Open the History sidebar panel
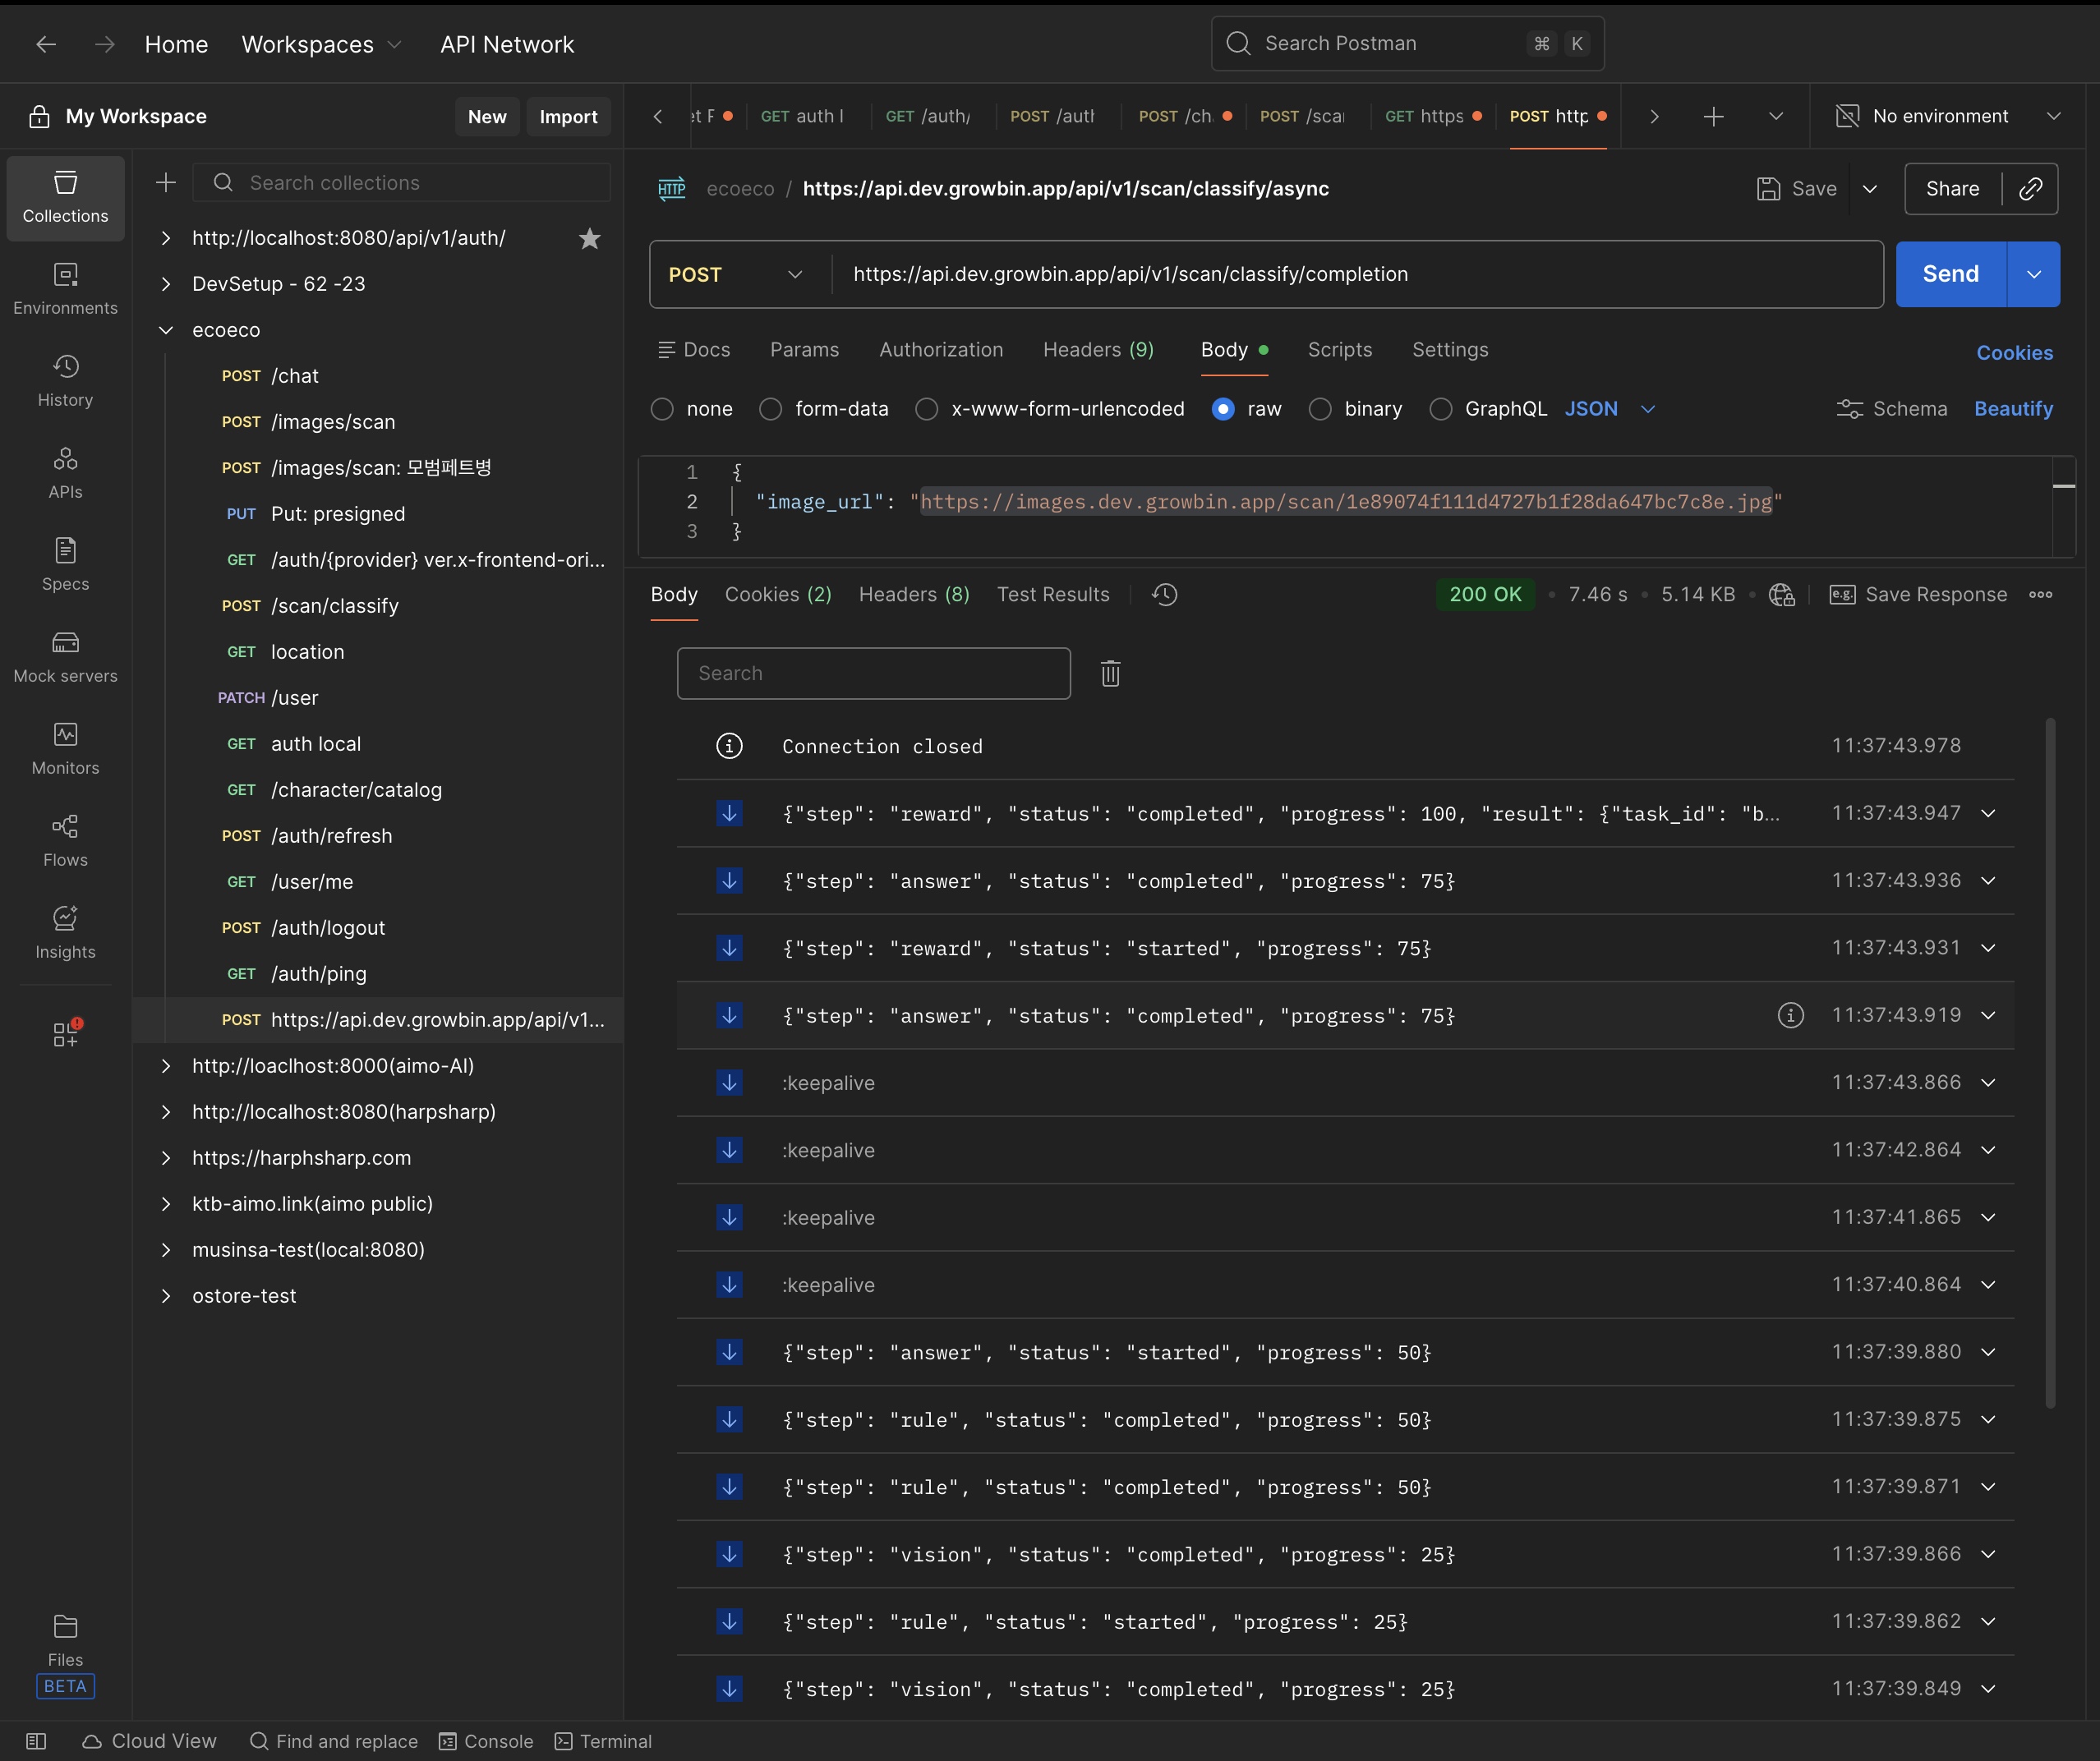The height and width of the screenshot is (1761, 2100). [x=65, y=381]
